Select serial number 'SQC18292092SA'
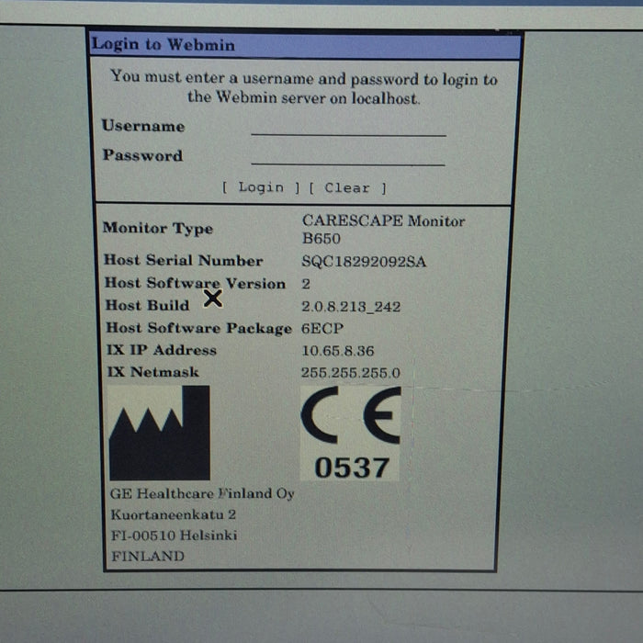 click(364, 261)
